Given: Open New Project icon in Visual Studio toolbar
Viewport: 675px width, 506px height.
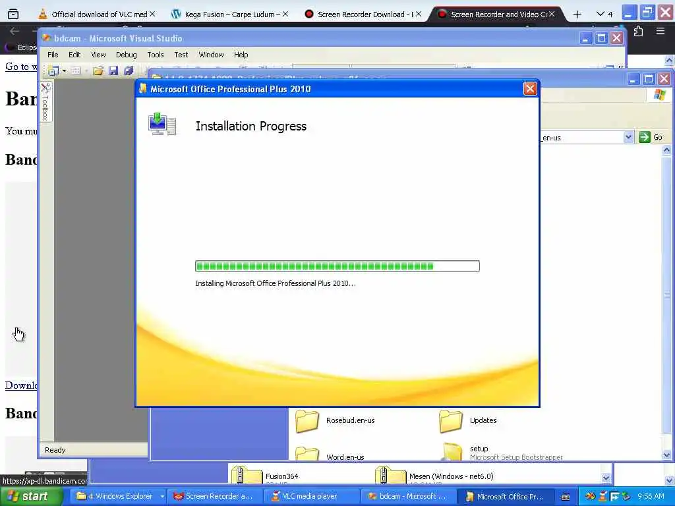Looking at the screenshot, I should click(x=53, y=70).
